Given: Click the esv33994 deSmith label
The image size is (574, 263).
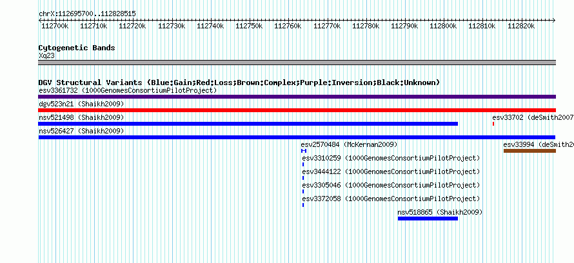Looking at the screenshot, I should [x=539, y=144].
